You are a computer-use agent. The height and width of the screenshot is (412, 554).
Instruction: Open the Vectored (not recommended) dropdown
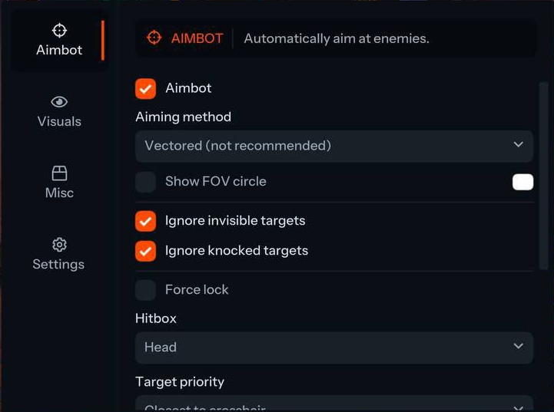tap(333, 146)
